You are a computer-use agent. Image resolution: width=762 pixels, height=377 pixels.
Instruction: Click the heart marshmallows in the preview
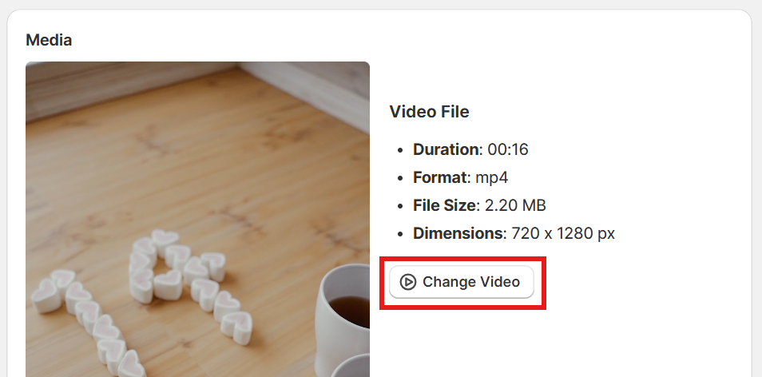tap(142, 297)
